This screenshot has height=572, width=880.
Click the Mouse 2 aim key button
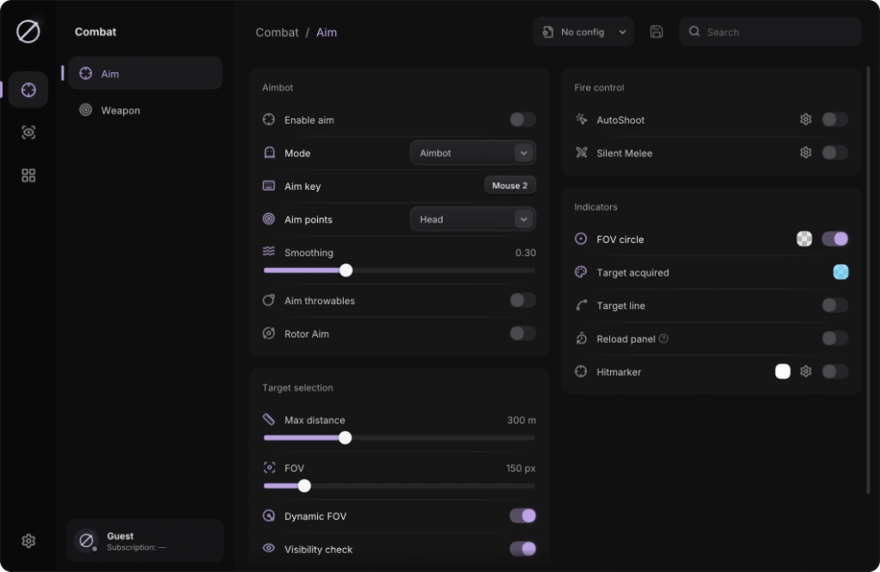tap(510, 186)
